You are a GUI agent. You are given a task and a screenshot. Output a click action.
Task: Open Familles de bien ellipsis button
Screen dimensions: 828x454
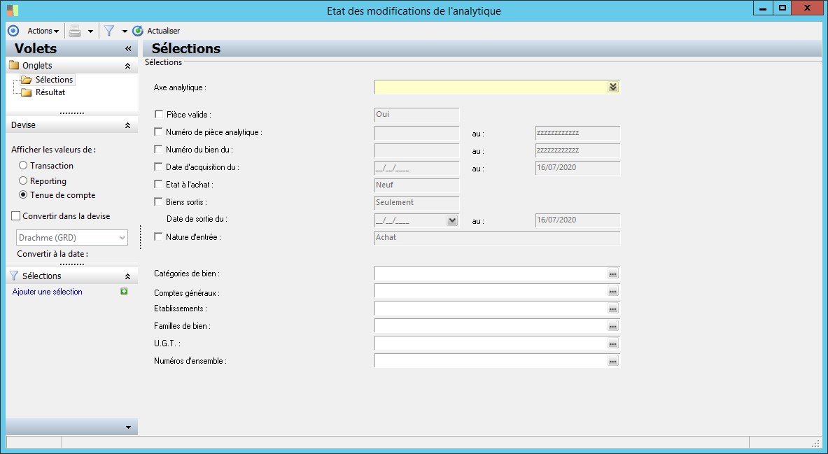612,326
